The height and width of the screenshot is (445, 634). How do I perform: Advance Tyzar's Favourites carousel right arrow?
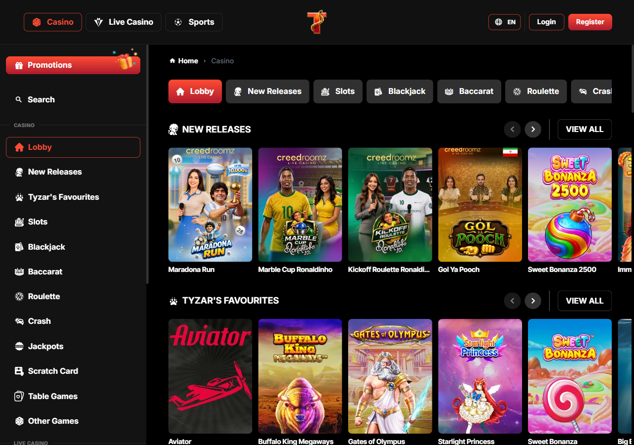point(533,301)
